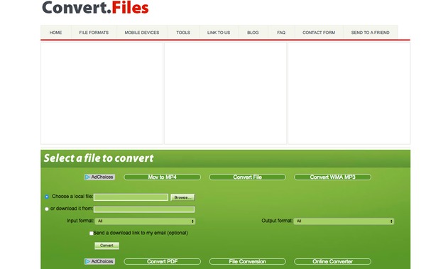This screenshot has height=269, width=426.
Task: Expand the Output format dropdown
Action: 344,221
